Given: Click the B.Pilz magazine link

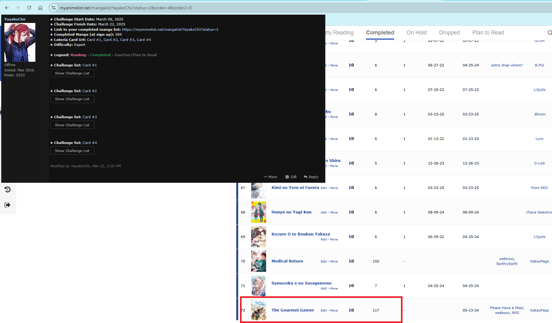Looking at the screenshot, I should [540, 65].
